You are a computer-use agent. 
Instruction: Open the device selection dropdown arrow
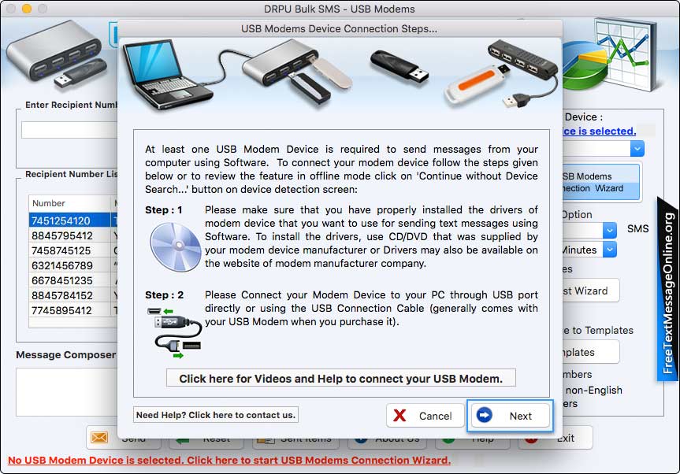click(637, 149)
